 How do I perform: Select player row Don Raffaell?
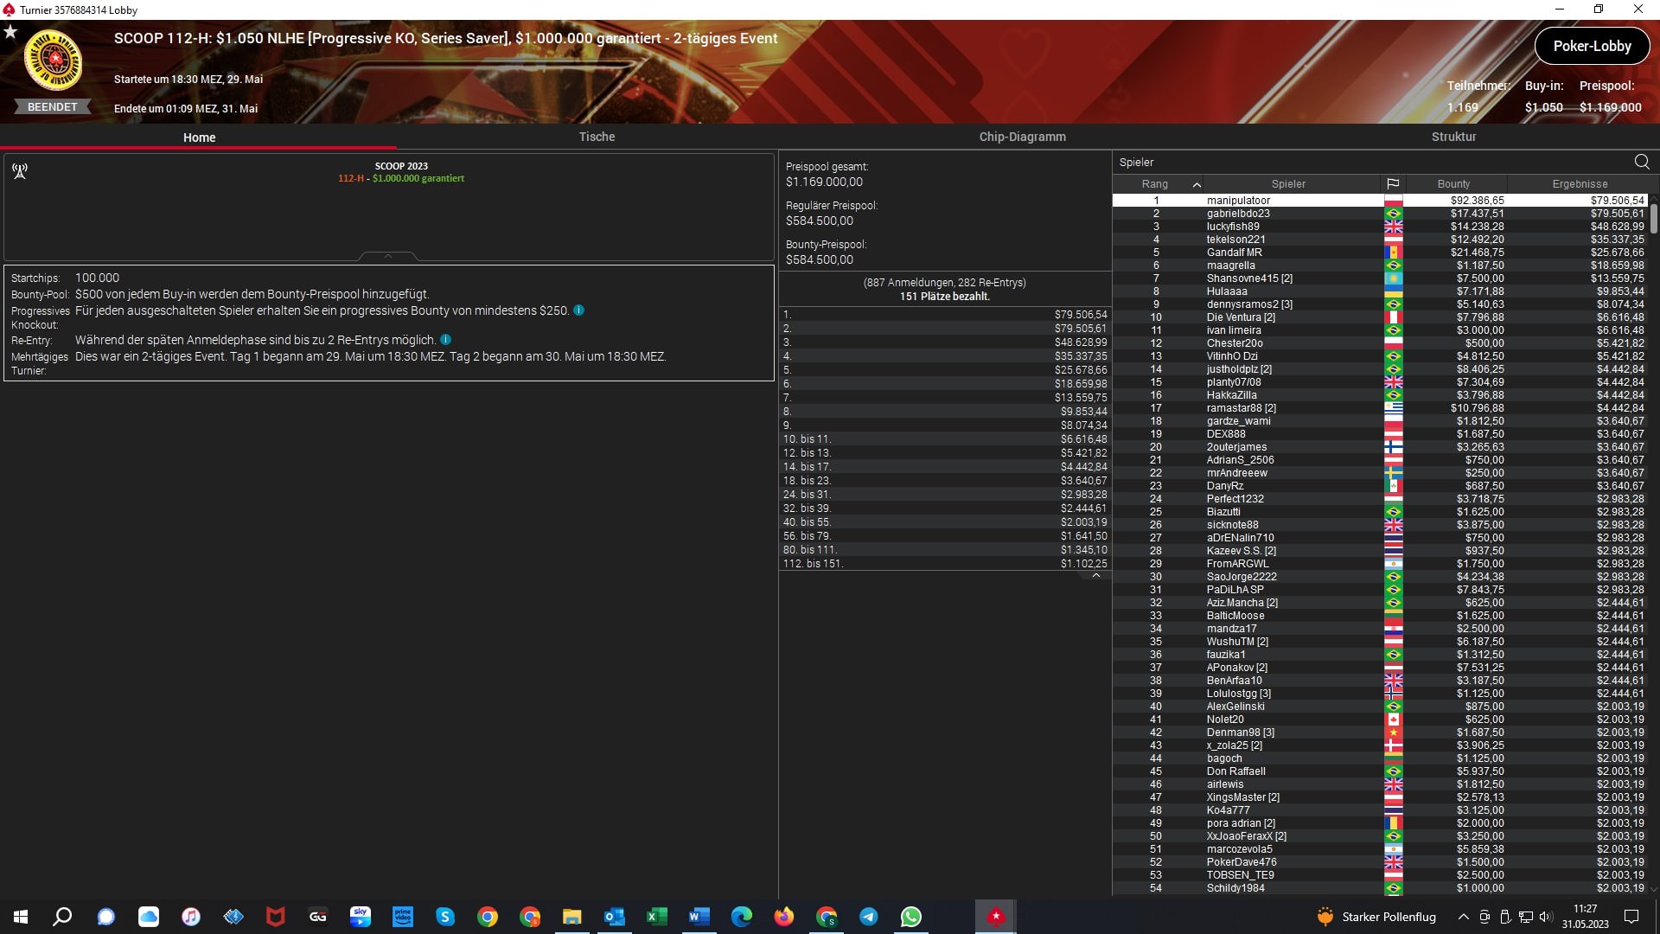[x=1380, y=771]
